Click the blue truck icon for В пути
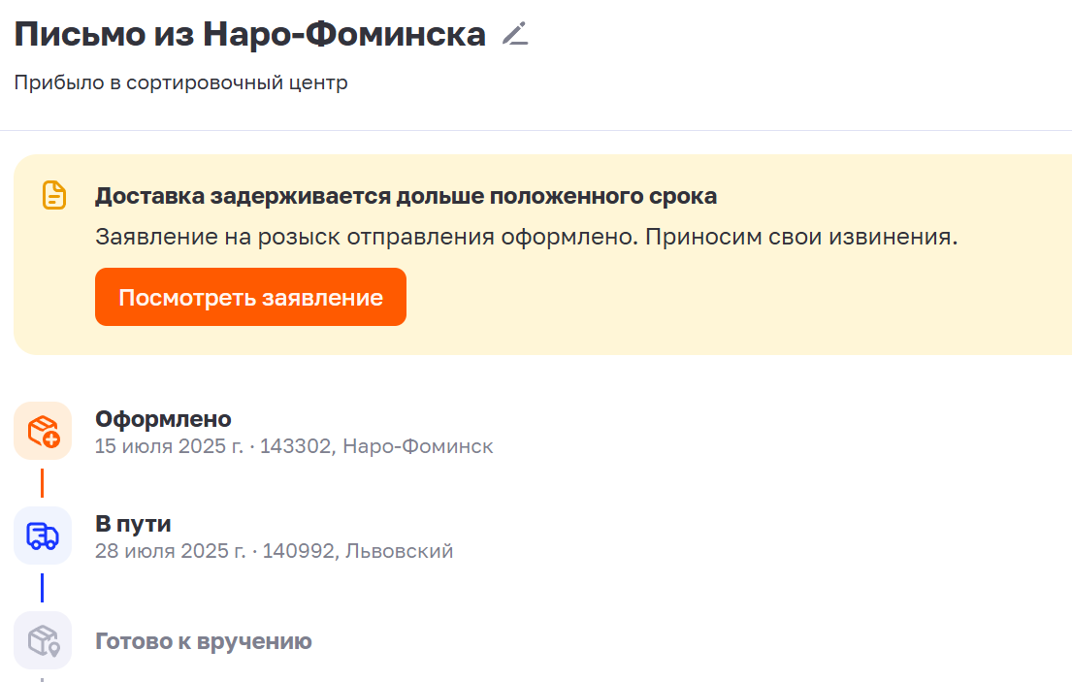Viewport: 1072px width, 682px height. pos(43,536)
